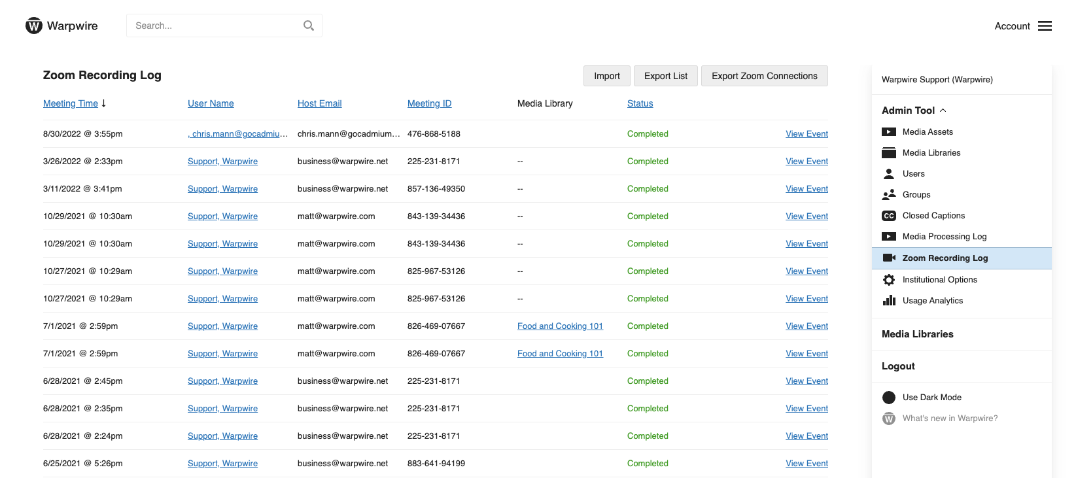Click the Meeting Time sort arrow
1076x478 pixels.
tap(103, 103)
